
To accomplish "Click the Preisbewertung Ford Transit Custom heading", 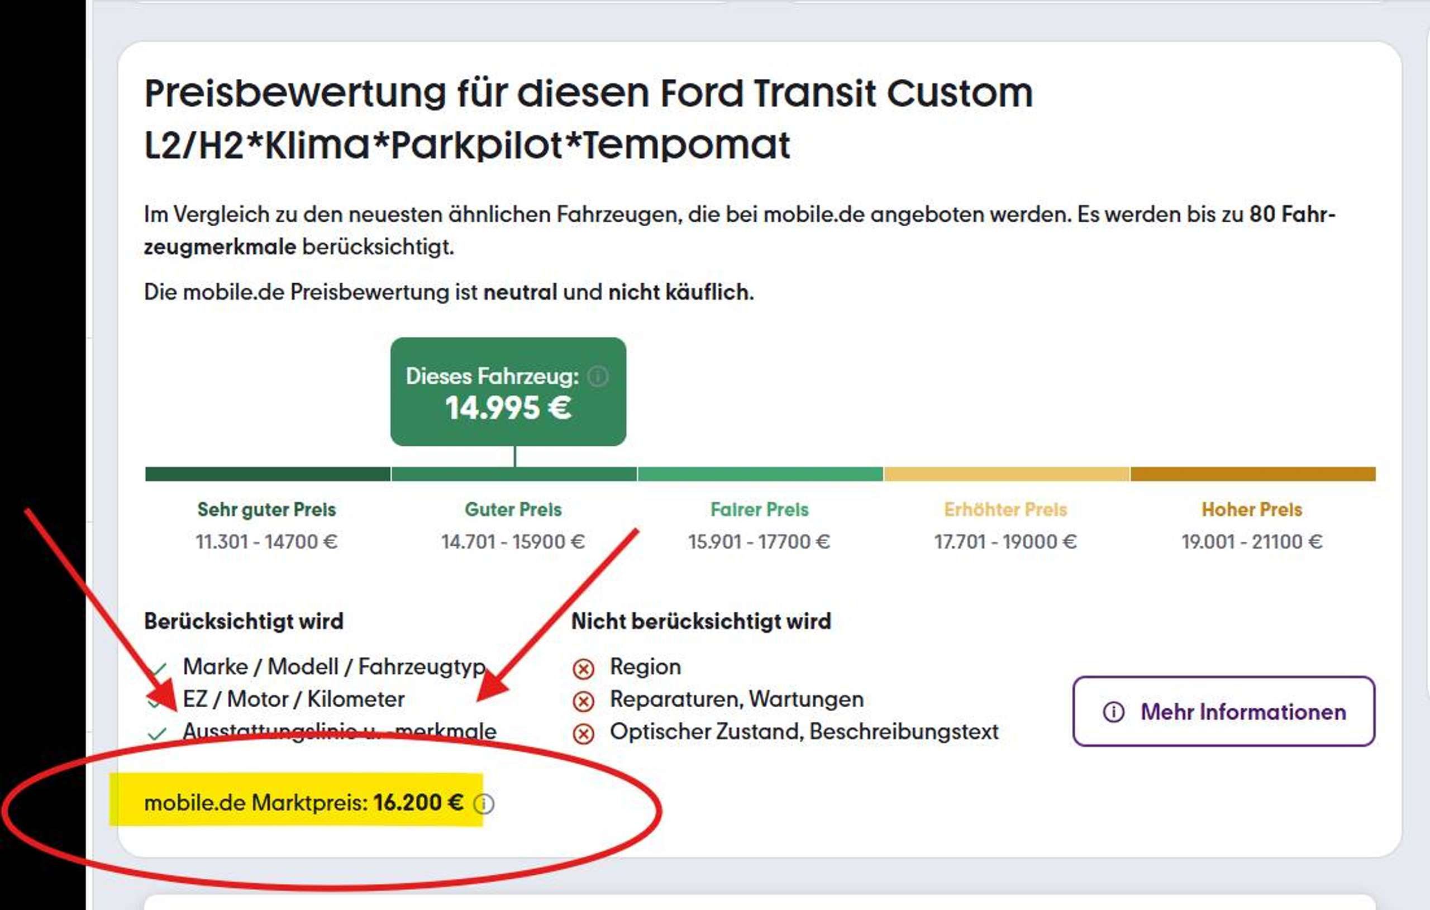I will tap(588, 119).
